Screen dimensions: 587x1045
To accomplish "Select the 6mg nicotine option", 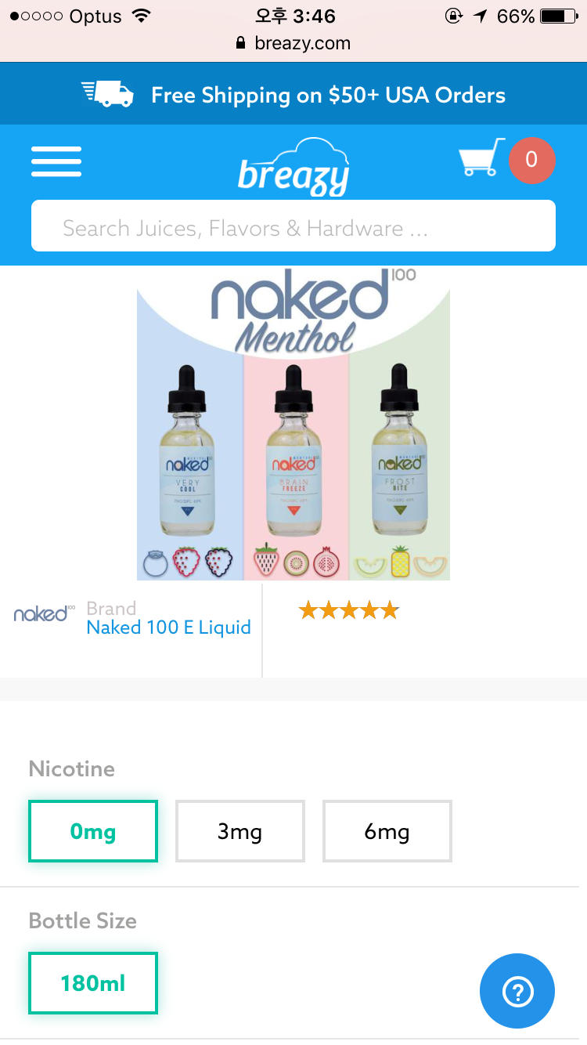I will coord(387,831).
